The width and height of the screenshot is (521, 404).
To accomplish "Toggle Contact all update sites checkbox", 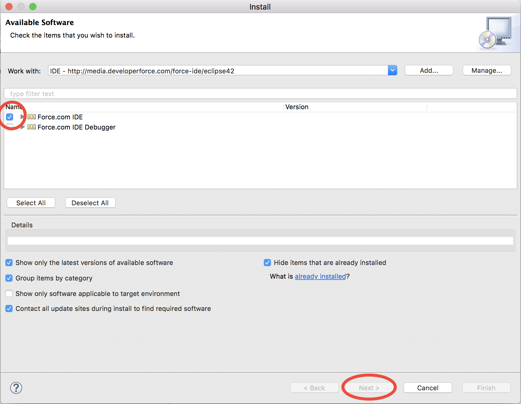I will 9,309.
